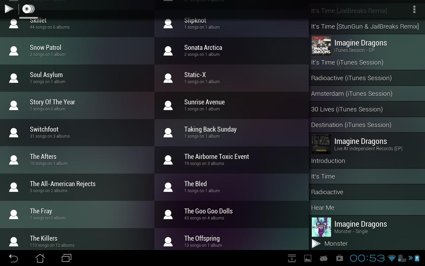Open the three-dot overflow menu
Screen dimensions: 425x266
pyautogui.click(x=414, y=9)
